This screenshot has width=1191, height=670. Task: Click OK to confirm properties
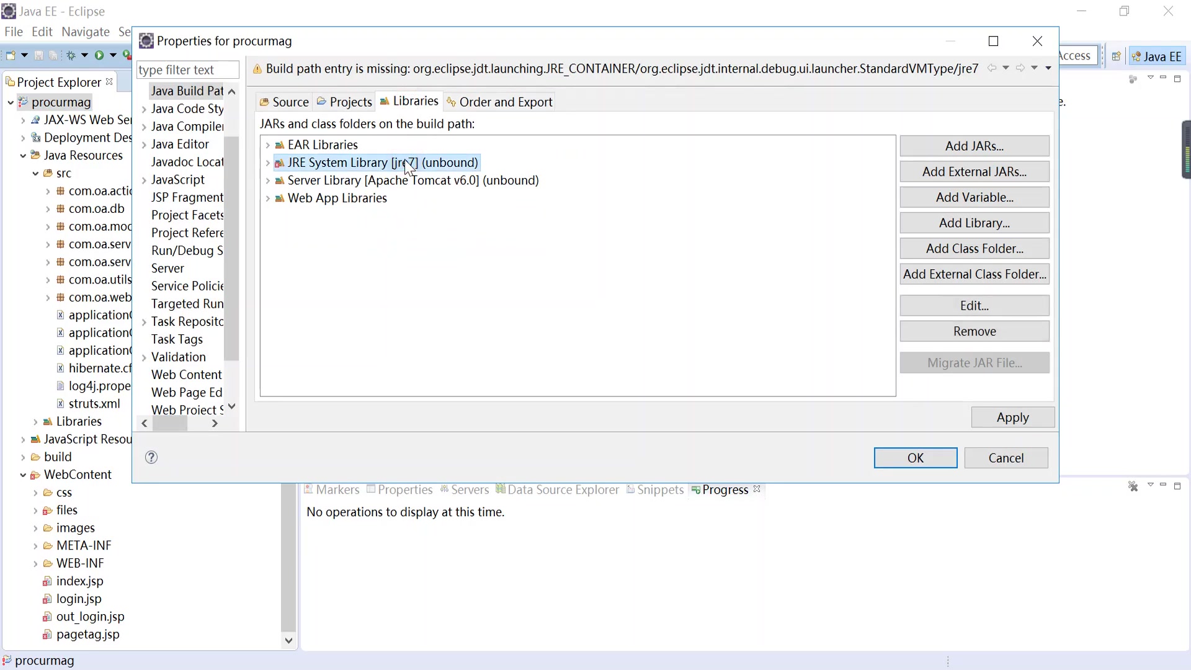(916, 458)
